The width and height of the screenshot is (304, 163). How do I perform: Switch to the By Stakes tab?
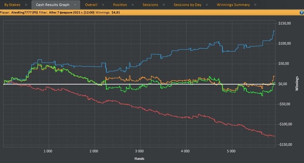pos(12,5)
